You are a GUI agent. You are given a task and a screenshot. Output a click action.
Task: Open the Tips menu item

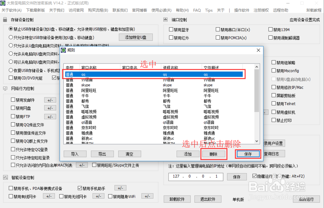[209, 10]
